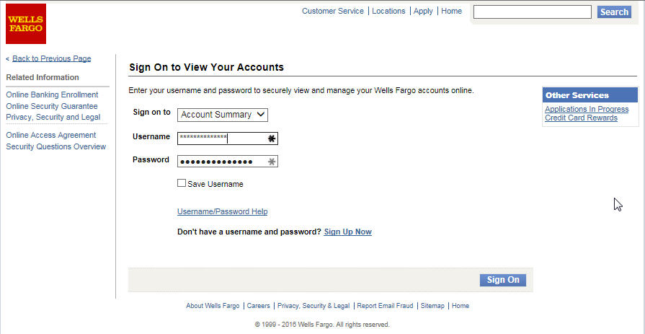Open Online Banking Enrollment link
This screenshot has height=334, width=645.
pos(52,95)
